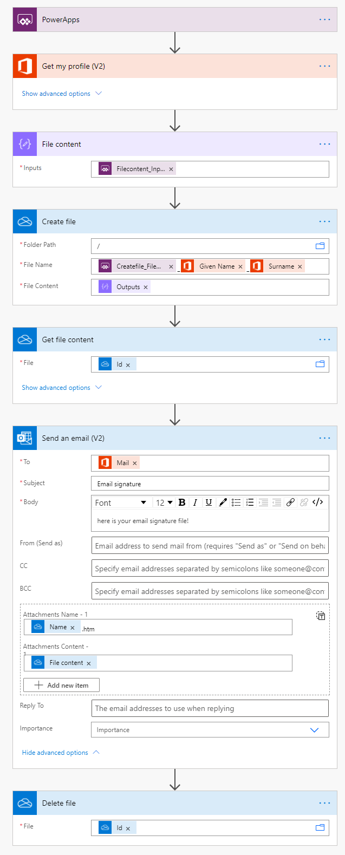Viewport: 345px width, 855px height.
Task: Open the font size 12 dropdown
Action: [164, 502]
